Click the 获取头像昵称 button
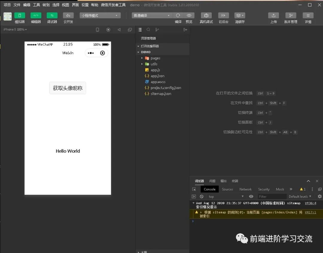323x253 pixels. (68, 88)
